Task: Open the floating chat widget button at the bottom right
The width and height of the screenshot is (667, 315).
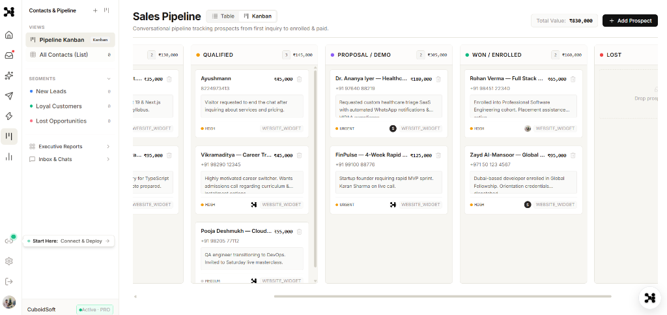Action: 649,297
